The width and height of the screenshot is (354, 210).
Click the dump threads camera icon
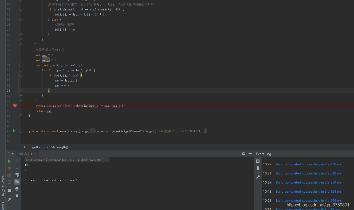[x=9, y=175]
